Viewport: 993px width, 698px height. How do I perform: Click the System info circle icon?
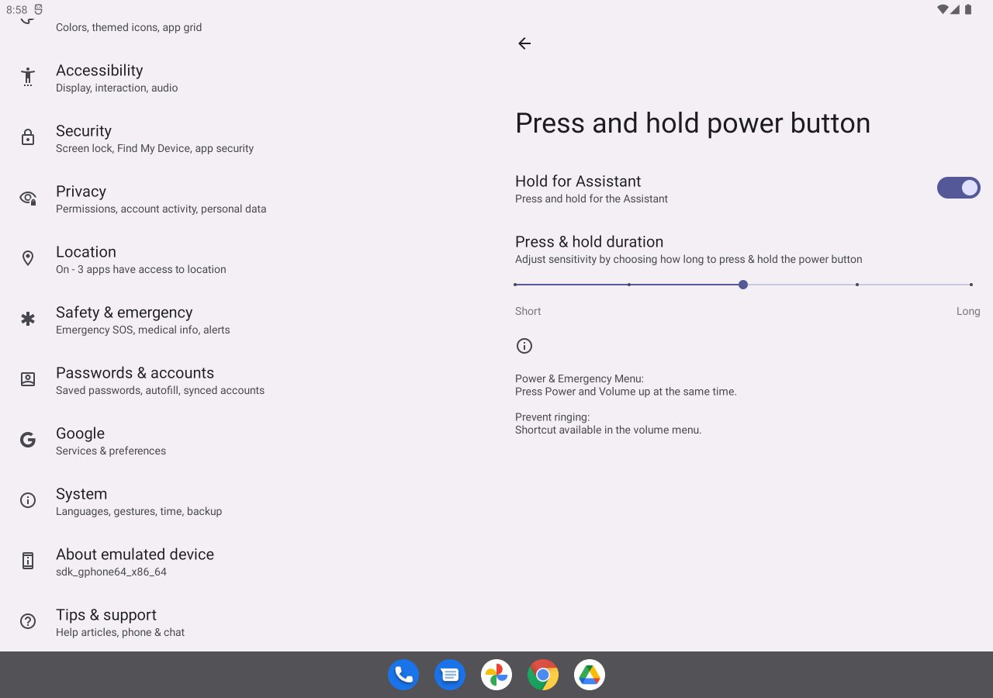point(28,500)
